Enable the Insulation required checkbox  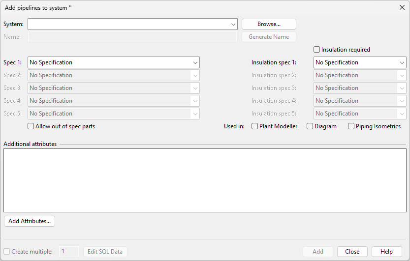(x=317, y=50)
